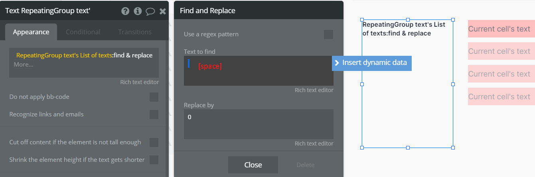
Task: Select the Appearance tab
Action: coord(31,32)
